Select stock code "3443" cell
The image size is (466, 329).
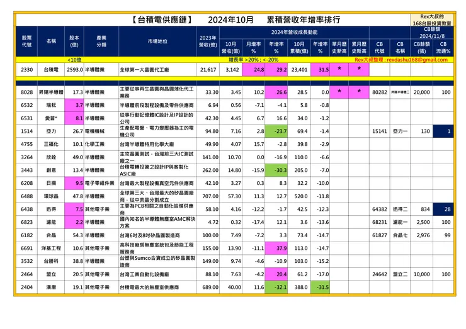pos(26,170)
